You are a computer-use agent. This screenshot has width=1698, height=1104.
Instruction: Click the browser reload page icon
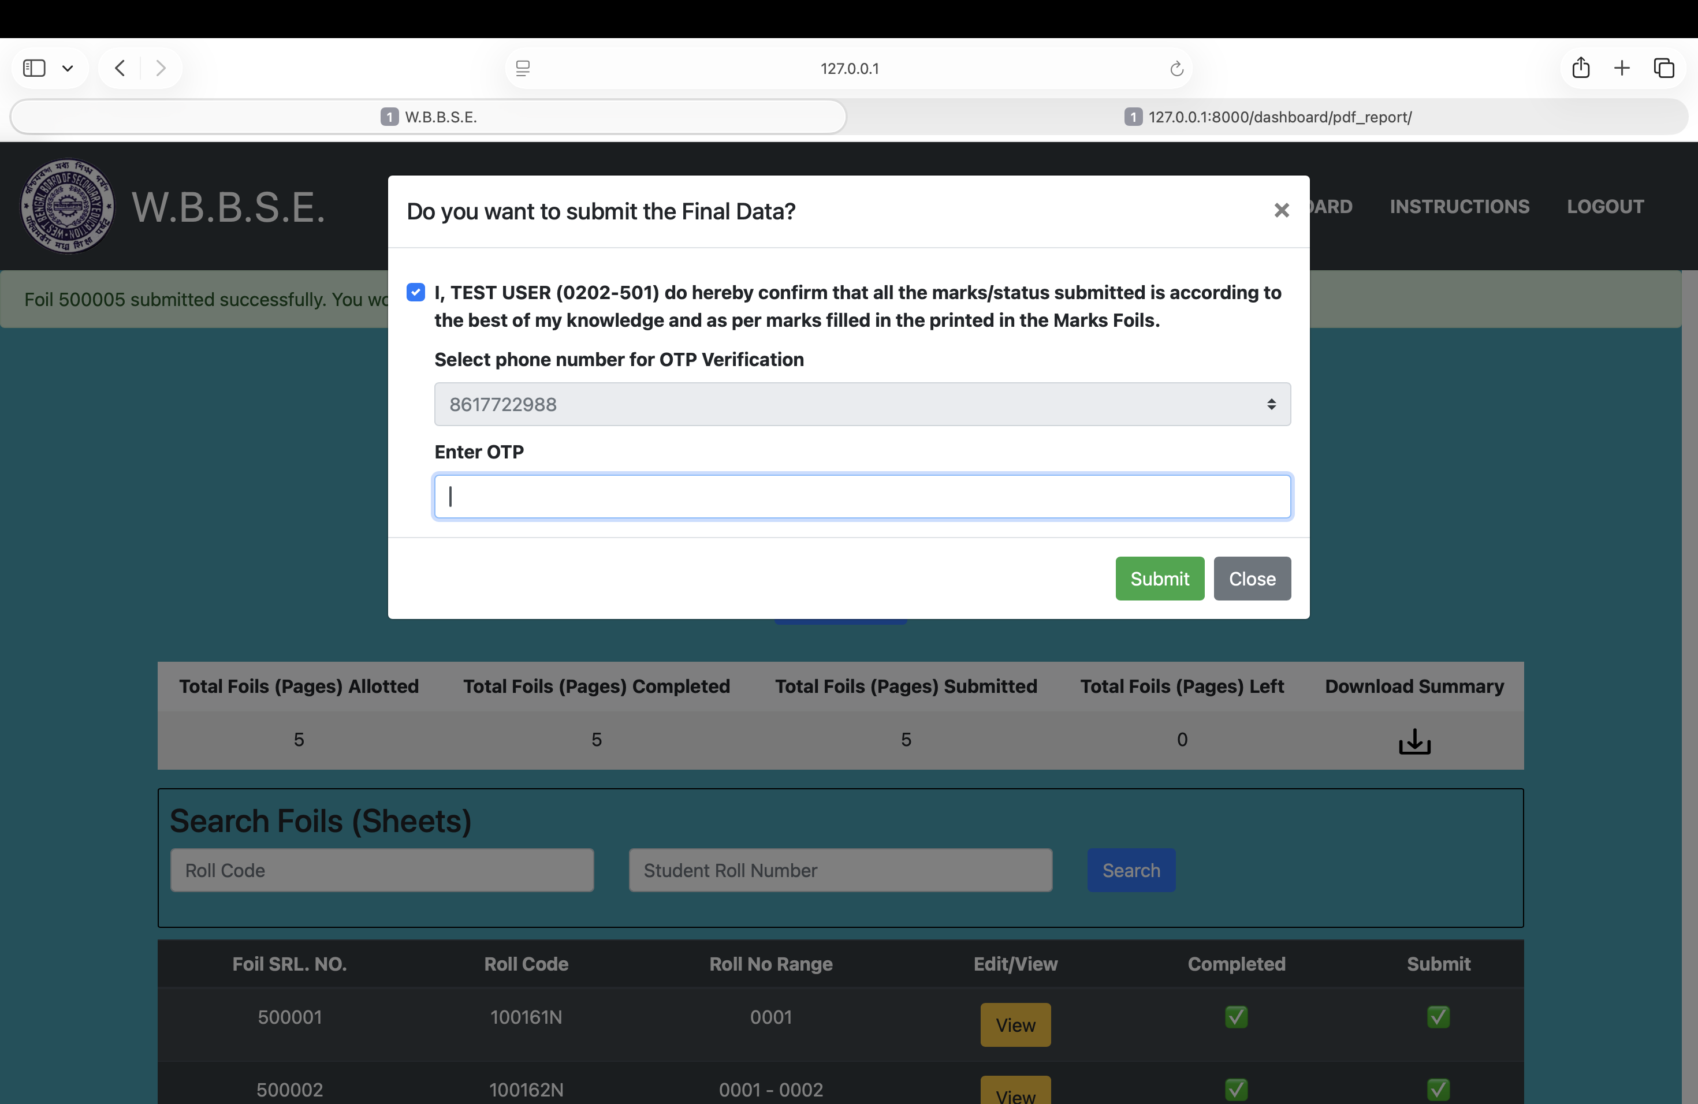pyautogui.click(x=1176, y=69)
